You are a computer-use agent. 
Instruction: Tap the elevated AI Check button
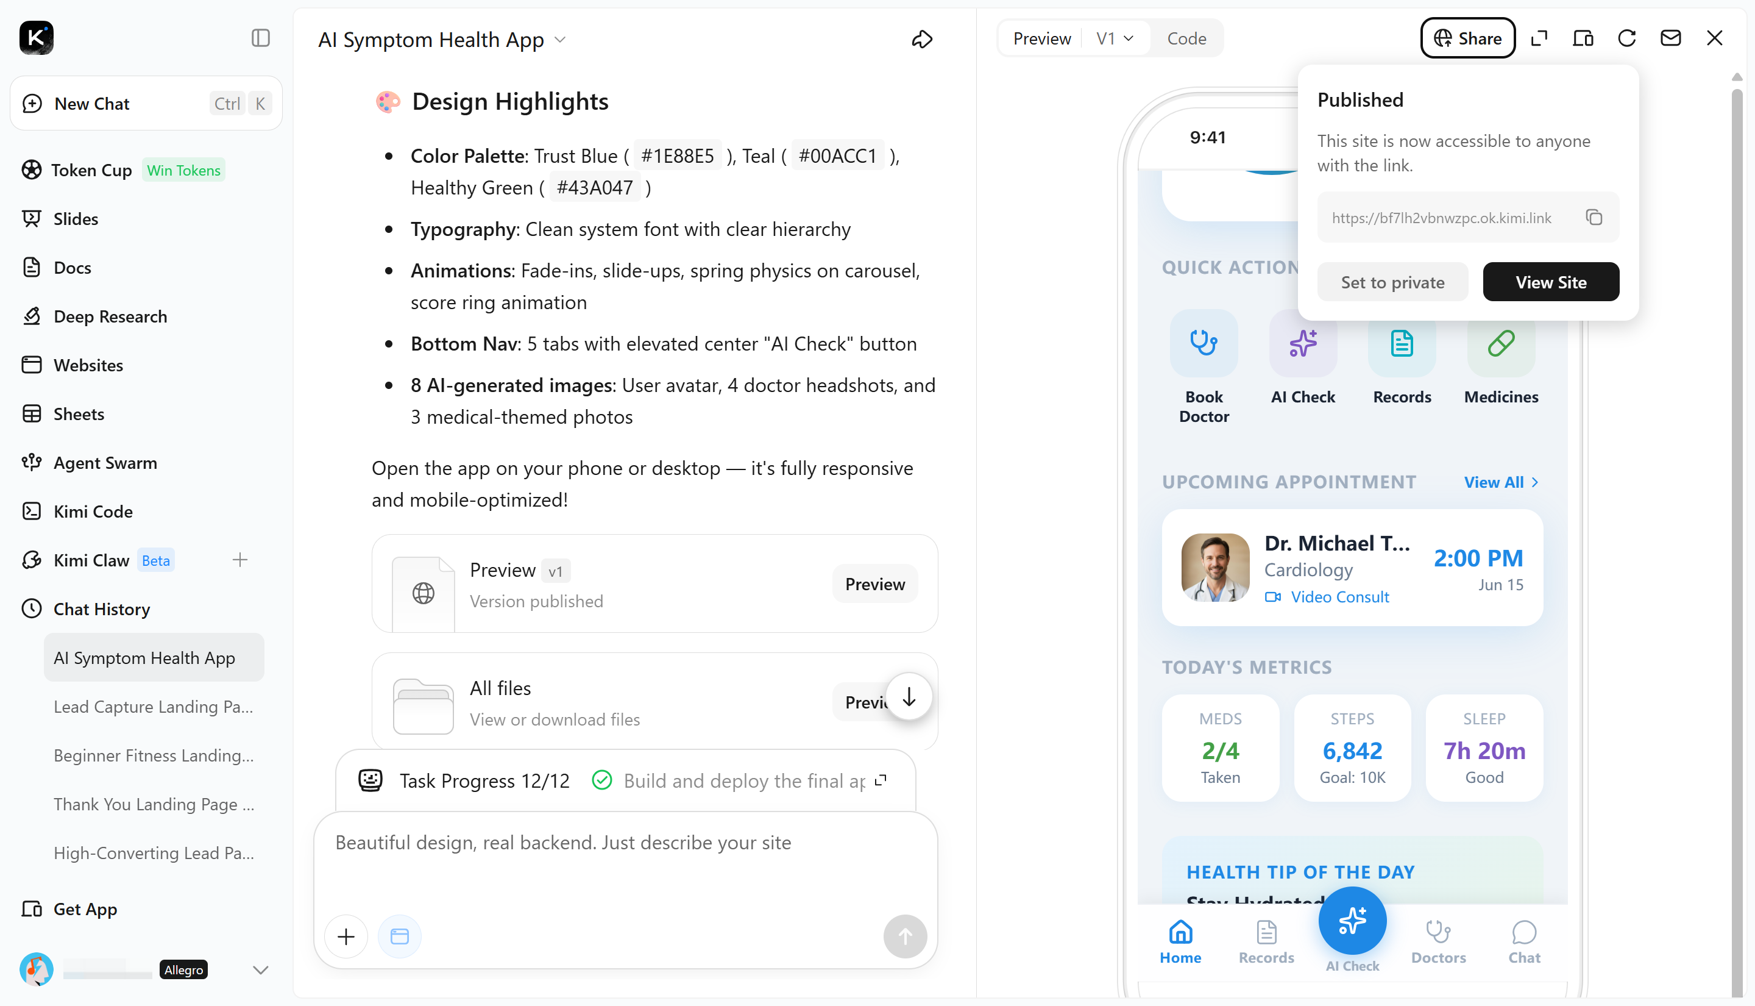pyautogui.click(x=1352, y=922)
